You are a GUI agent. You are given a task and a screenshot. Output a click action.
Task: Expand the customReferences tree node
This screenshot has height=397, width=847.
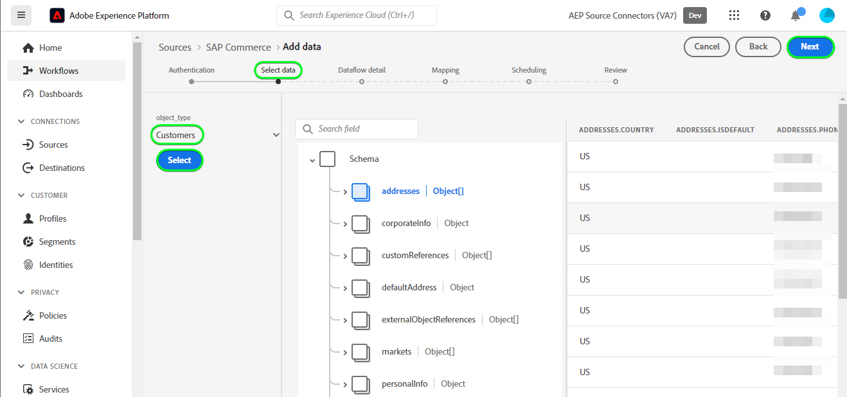point(345,256)
